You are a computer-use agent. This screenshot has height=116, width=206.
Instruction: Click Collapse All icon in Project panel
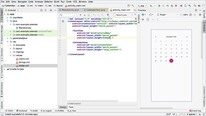[x=46, y=10]
